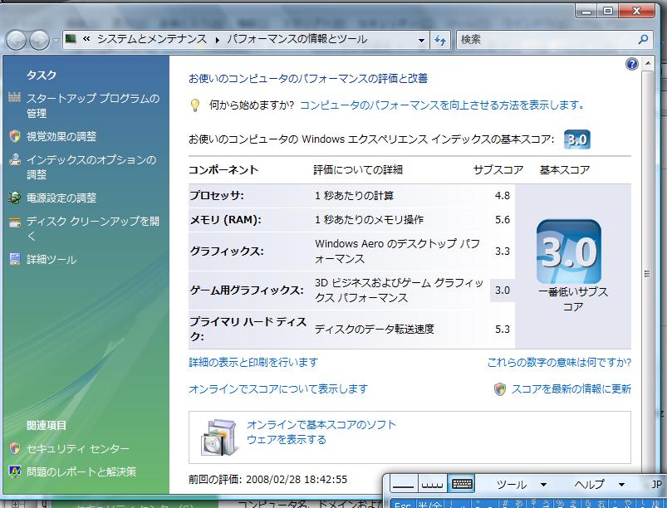Click the Forward navigation arrow button
This screenshot has width=667, height=508.
tap(39, 41)
